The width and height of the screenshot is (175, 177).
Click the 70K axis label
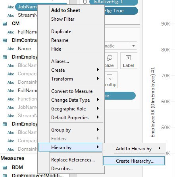pyautogui.click(x=165, y=76)
